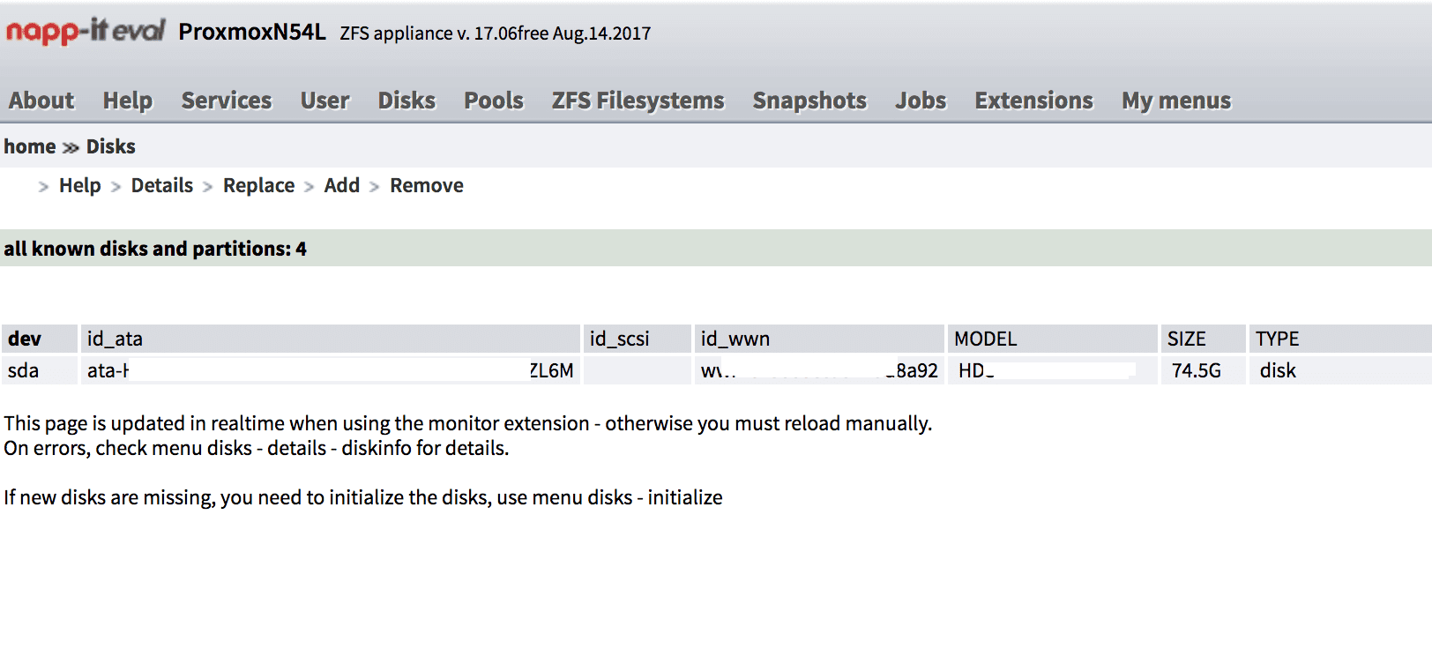The width and height of the screenshot is (1432, 649).
Task: Open the Help submenu link
Action: click(x=80, y=185)
